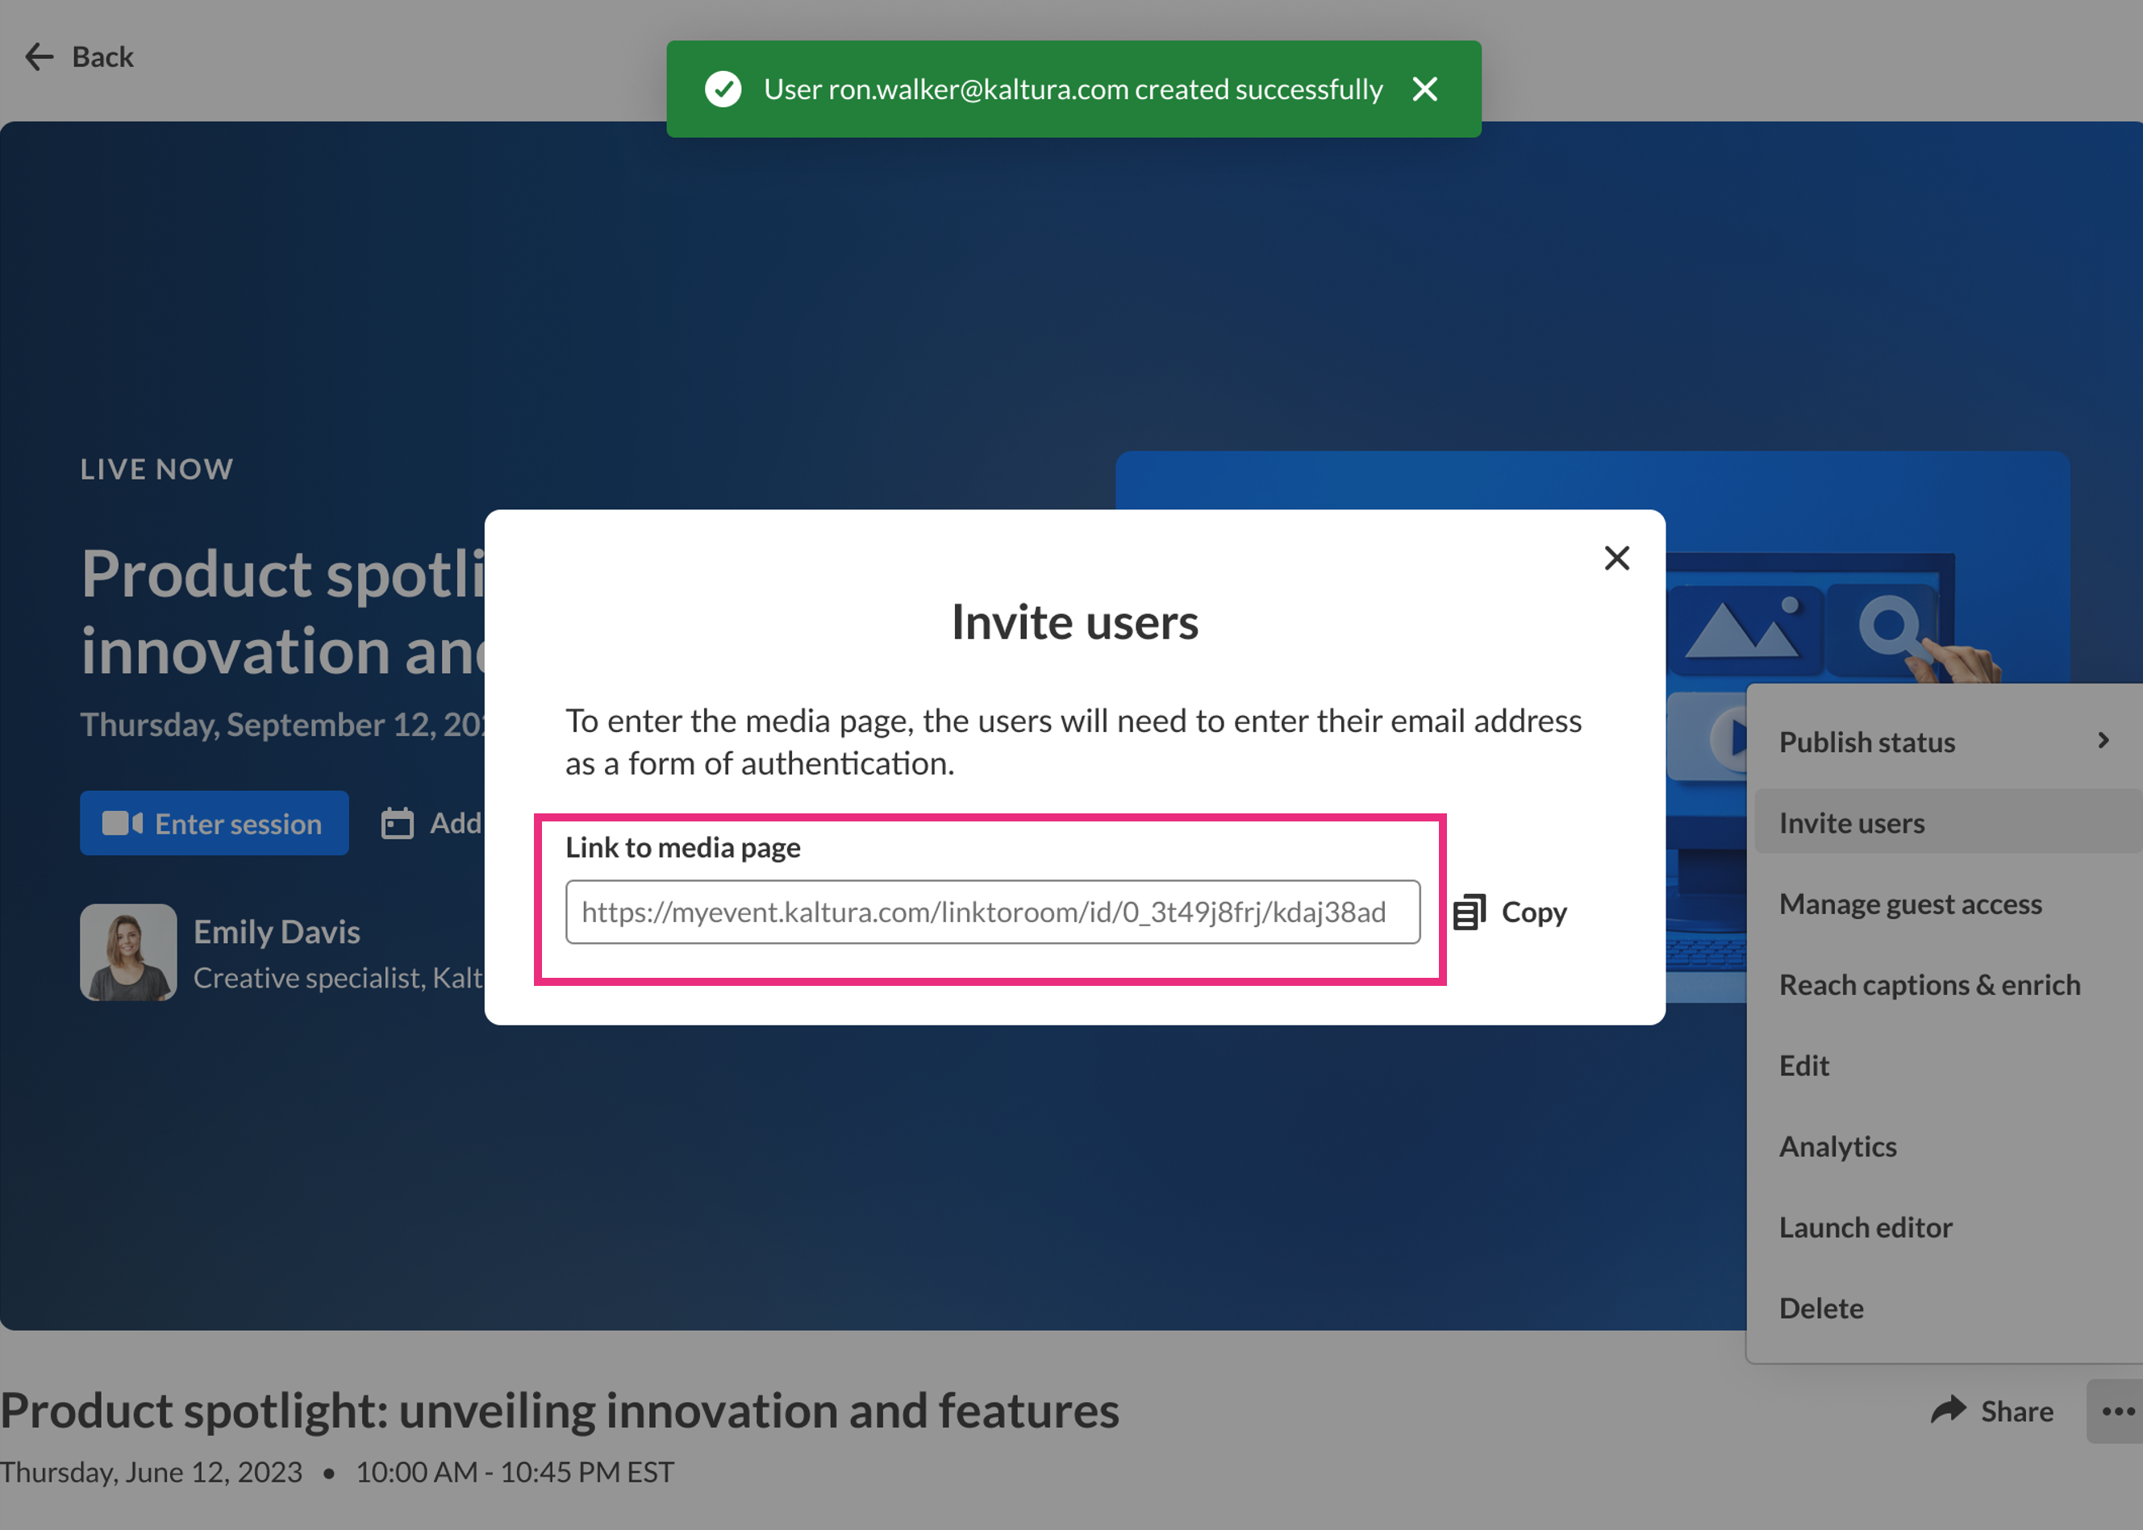Select Edit from the context menu
The height and width of the screenshot is (1530, 2143).
(x=1803, y=1066)
